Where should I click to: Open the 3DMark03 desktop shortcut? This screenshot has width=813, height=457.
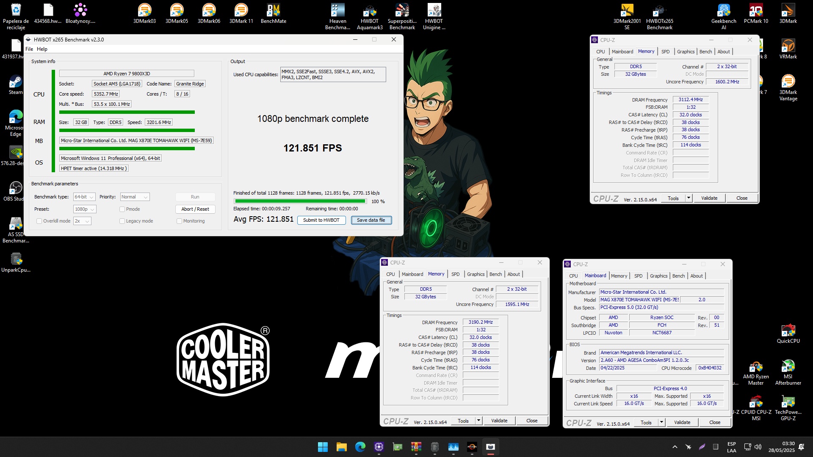pyautogui.click(x=144, y=14)
